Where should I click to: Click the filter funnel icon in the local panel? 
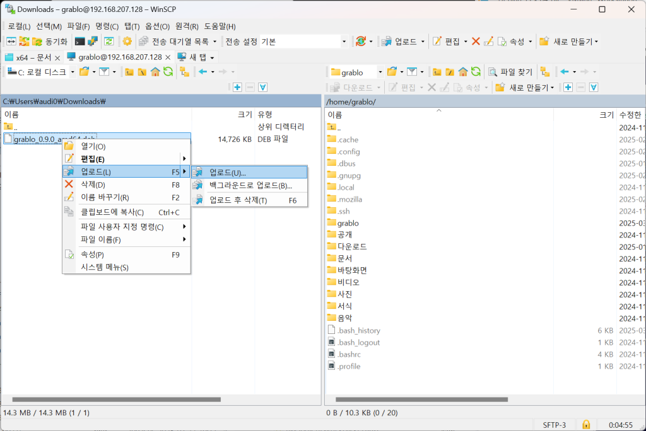click(104, 72)
